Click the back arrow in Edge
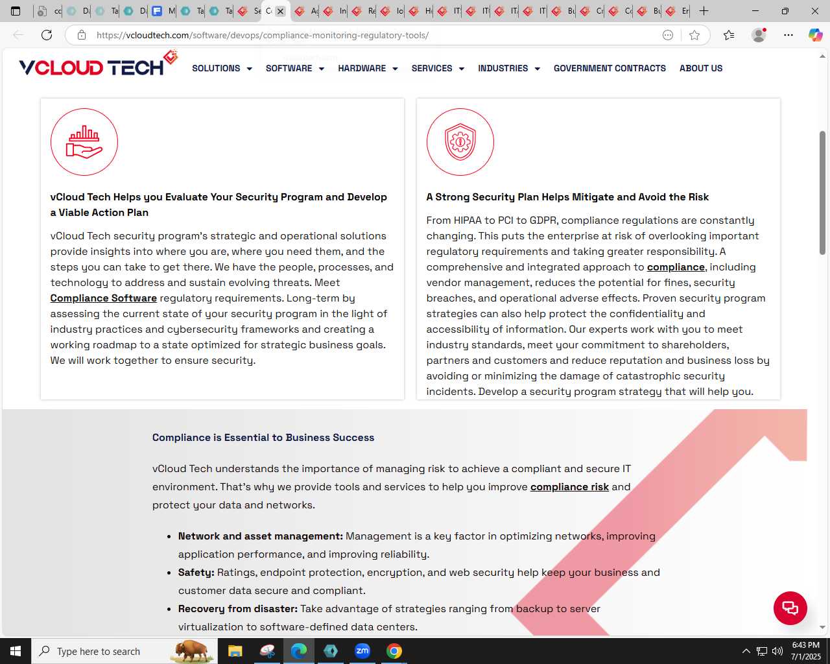The width and height of the screenshot is (830, 664). click(18, 35)
